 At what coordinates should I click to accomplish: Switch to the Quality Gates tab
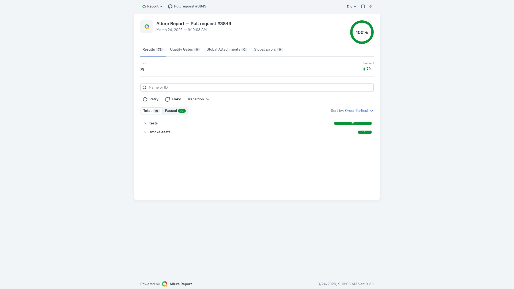185,50
